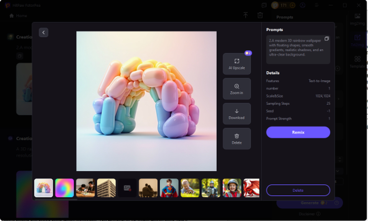
Task: Click the Prompt Strength label
Action: click(x=279, y=118)
